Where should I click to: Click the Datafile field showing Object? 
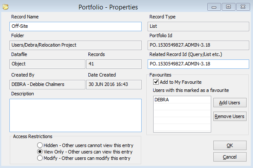47,64
